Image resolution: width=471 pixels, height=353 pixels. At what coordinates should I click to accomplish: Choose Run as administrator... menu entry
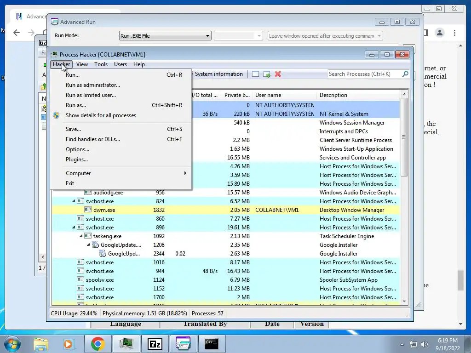[x=121, y=85]
